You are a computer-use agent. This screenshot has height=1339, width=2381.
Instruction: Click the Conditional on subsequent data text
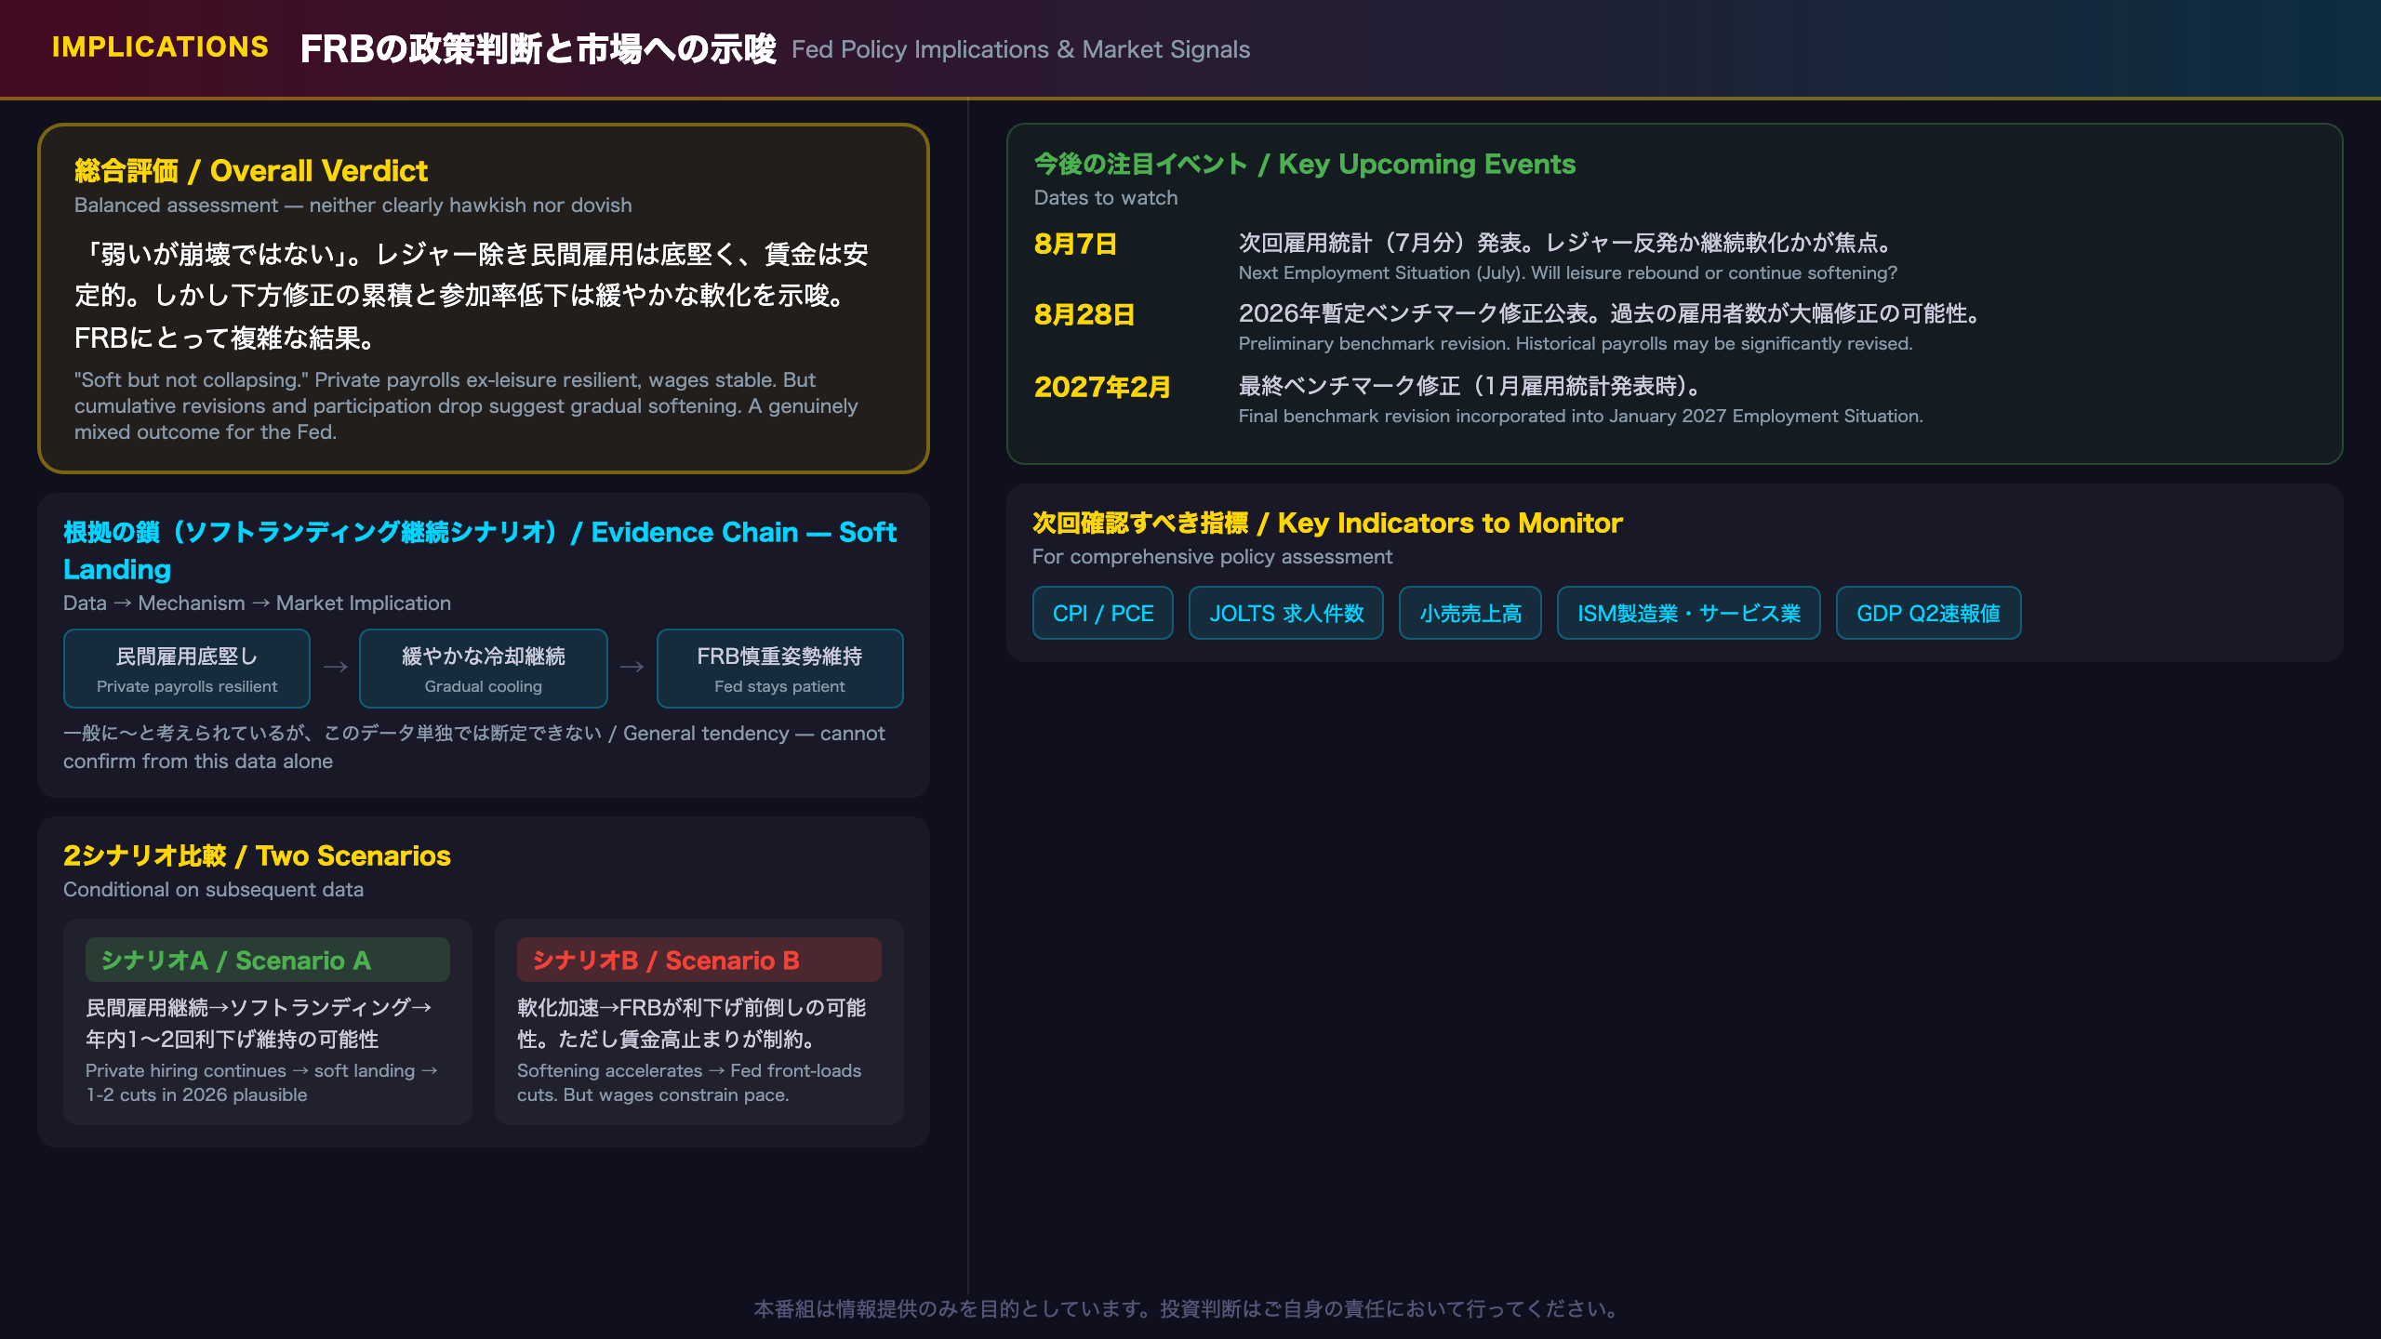tap(213, 890)
